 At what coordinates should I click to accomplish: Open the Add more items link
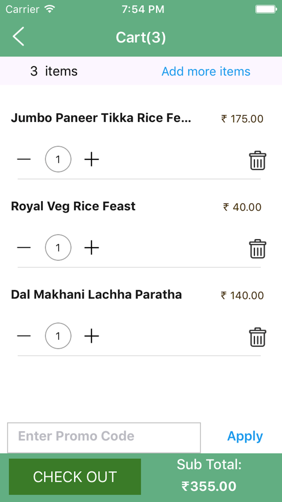pos(206,71)
